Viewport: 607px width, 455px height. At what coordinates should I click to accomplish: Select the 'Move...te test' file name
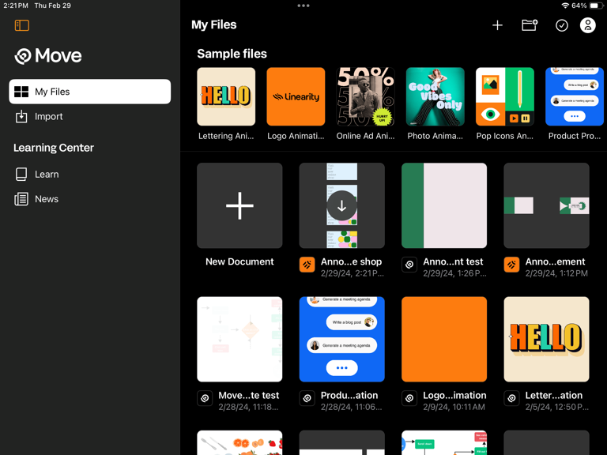[x=248, y=396]
